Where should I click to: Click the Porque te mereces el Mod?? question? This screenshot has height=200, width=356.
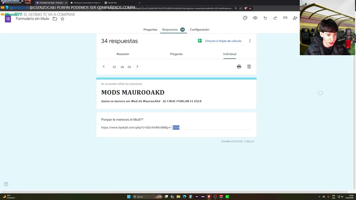point(122,119)
